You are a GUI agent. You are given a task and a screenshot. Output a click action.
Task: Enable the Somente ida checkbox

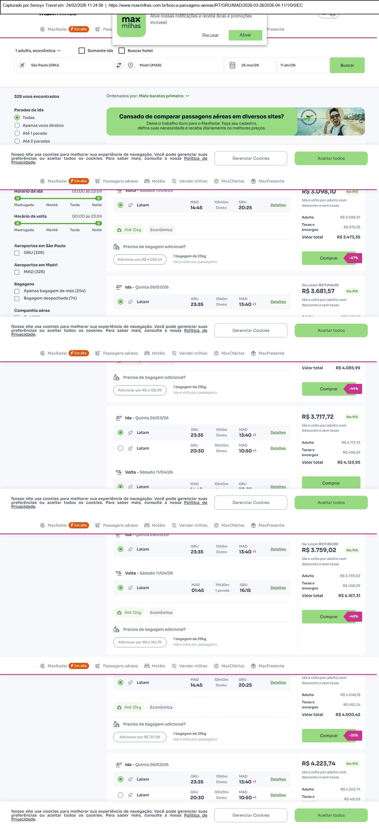[82, 51]
